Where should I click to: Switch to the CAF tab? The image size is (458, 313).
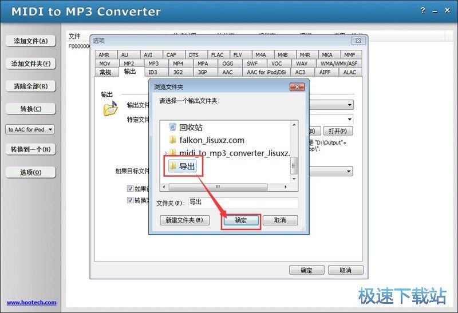(174, 55)
